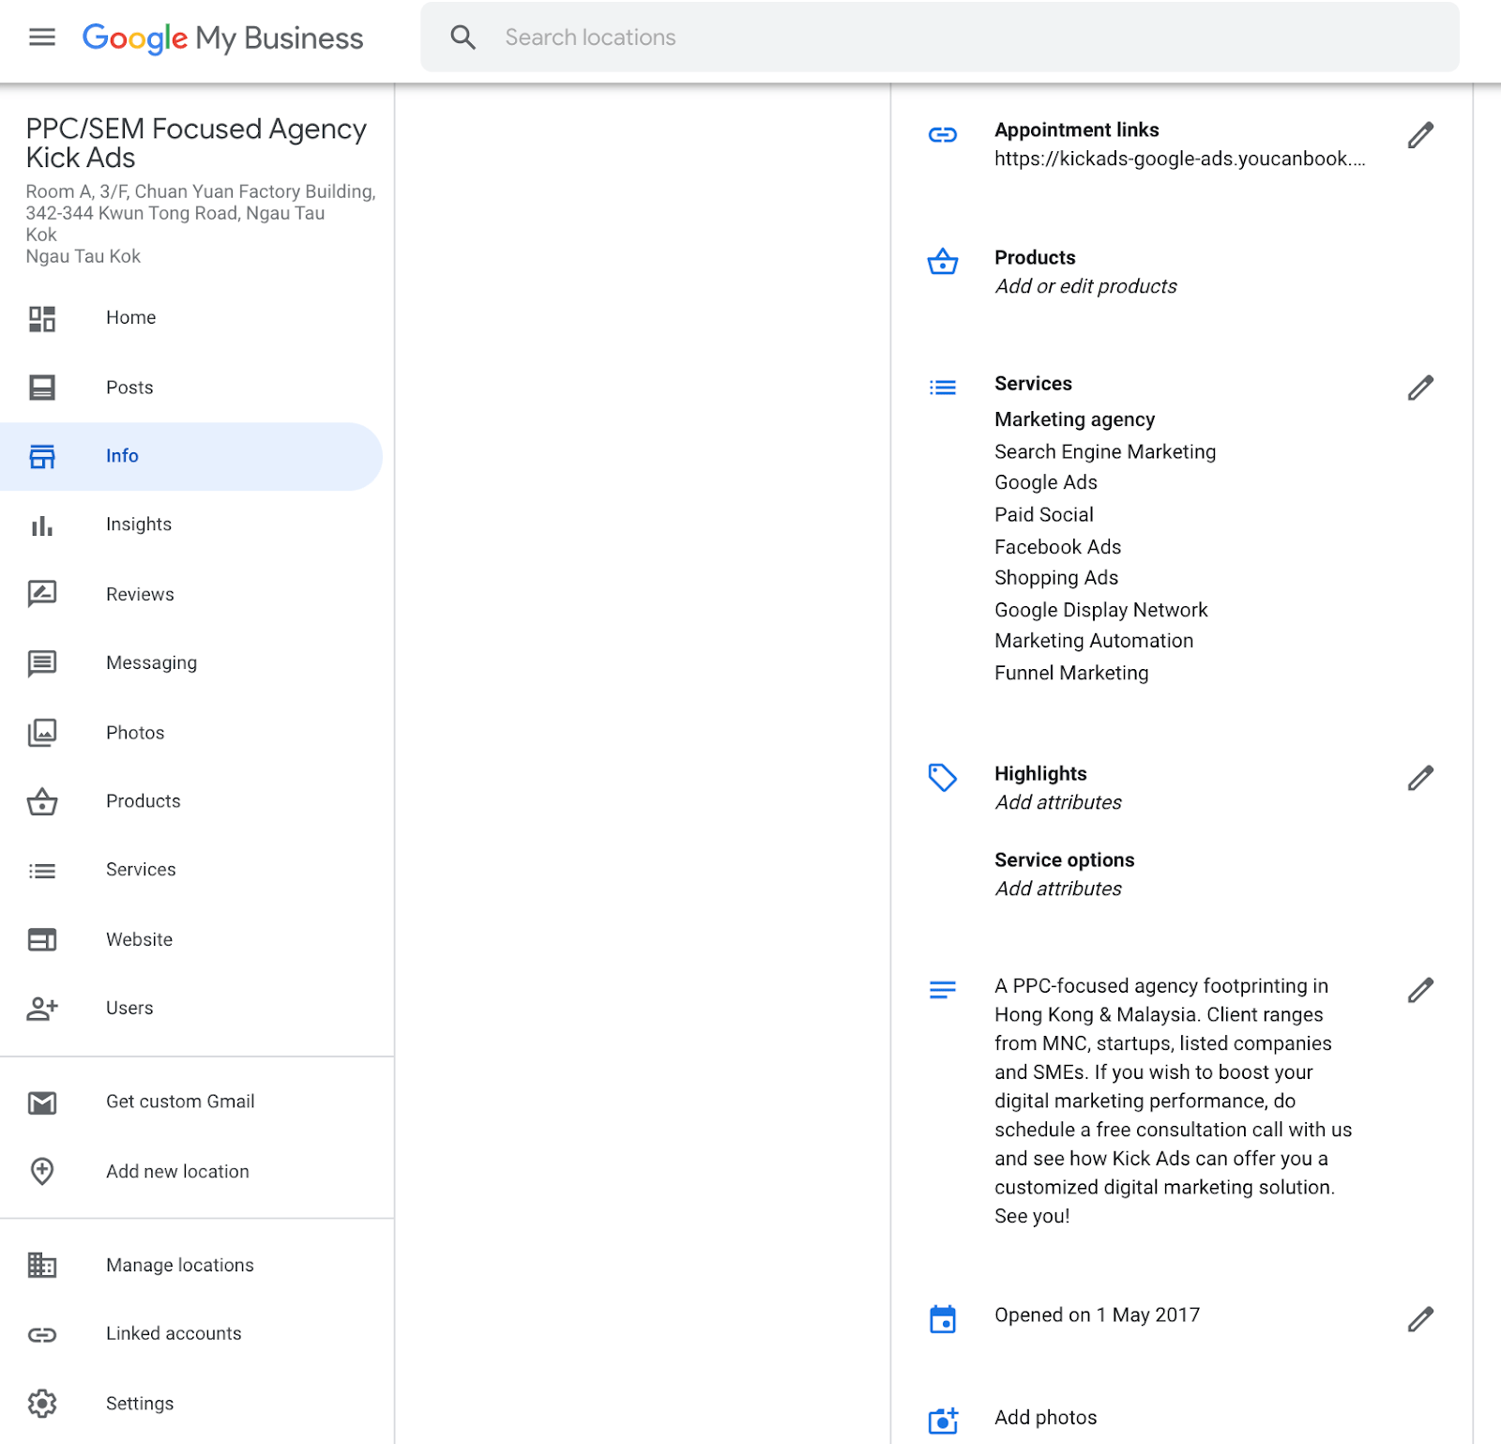Click the Manage locations building icon
1501x1444 pixels.
(x=42, y=1266)
